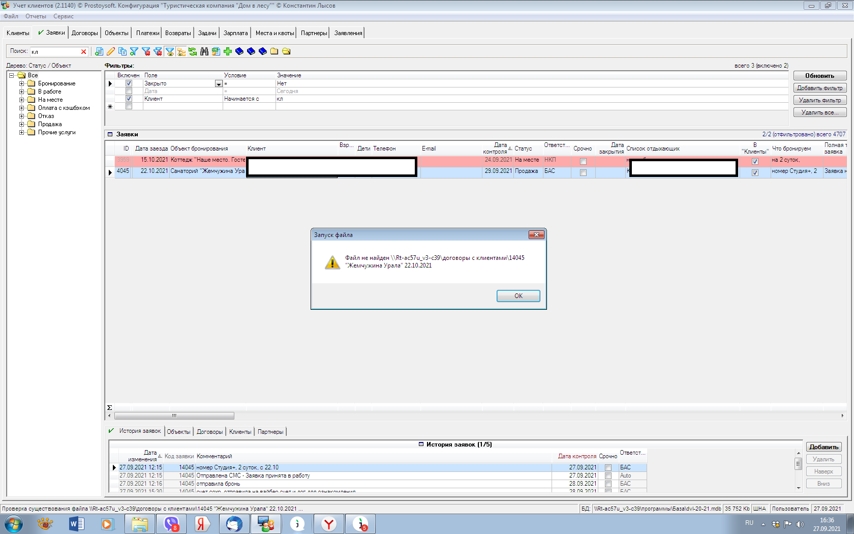Expand the 'Бронирование' tree folder
The height and width of the screenshot is (534, 854).
pos(22,83)
